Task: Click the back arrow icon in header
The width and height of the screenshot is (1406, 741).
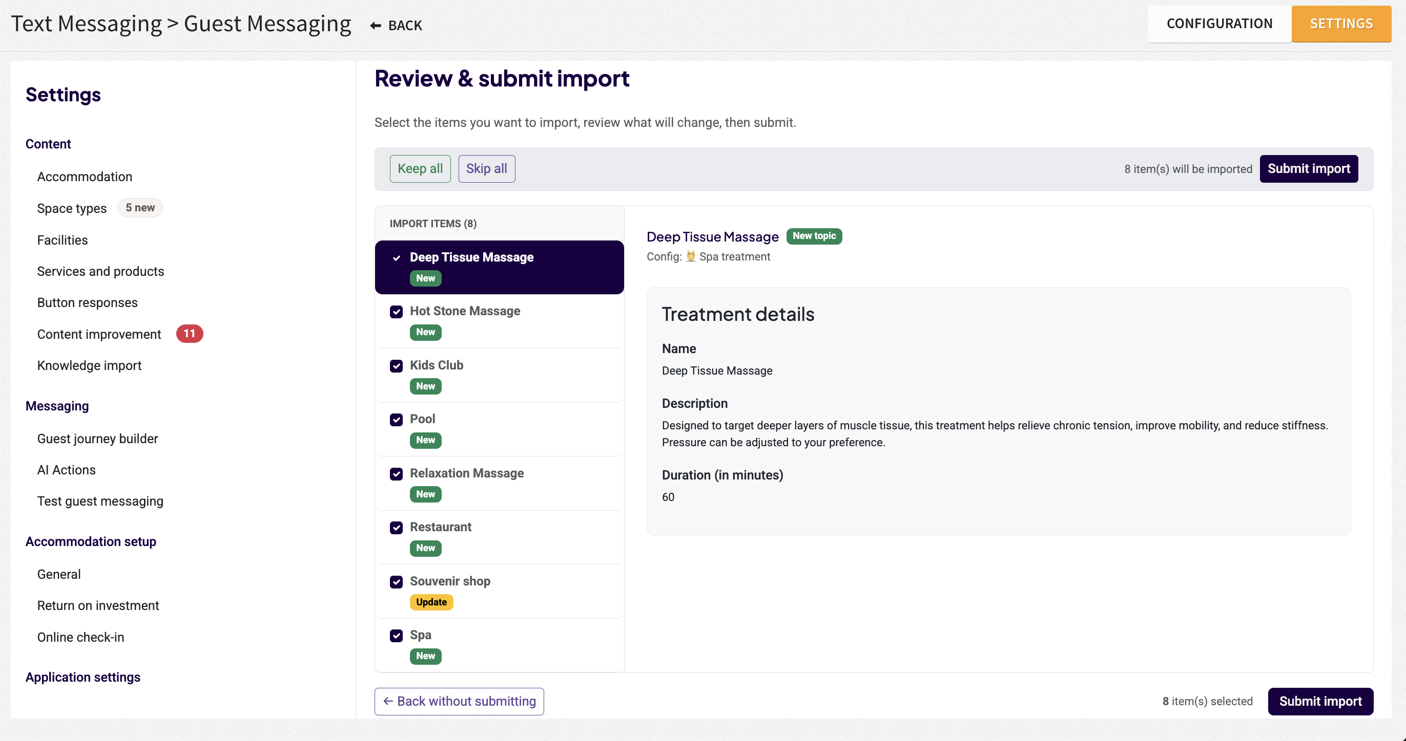Action: tap(376, 26)
